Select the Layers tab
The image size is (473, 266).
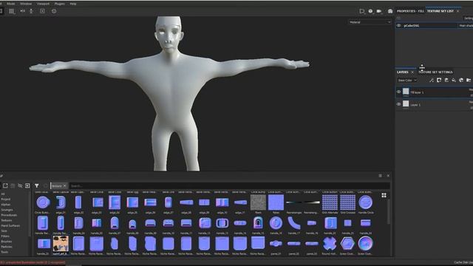pos(402,72)
